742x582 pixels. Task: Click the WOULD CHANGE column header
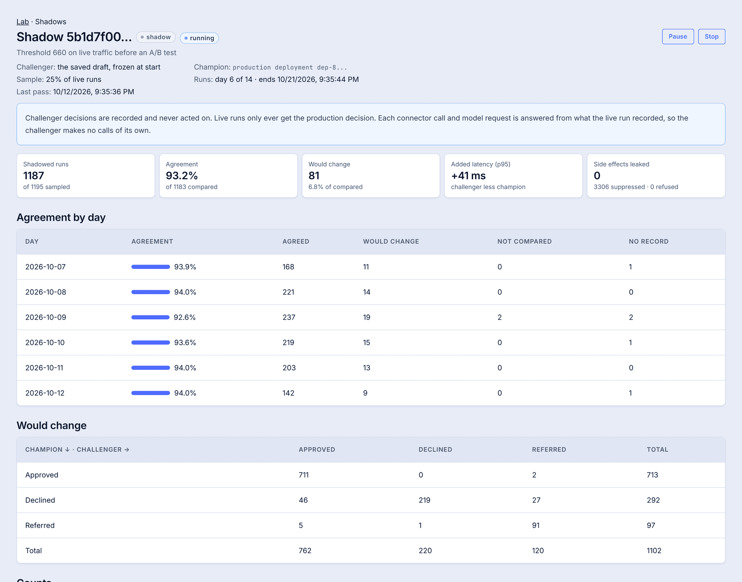(391, 241)
